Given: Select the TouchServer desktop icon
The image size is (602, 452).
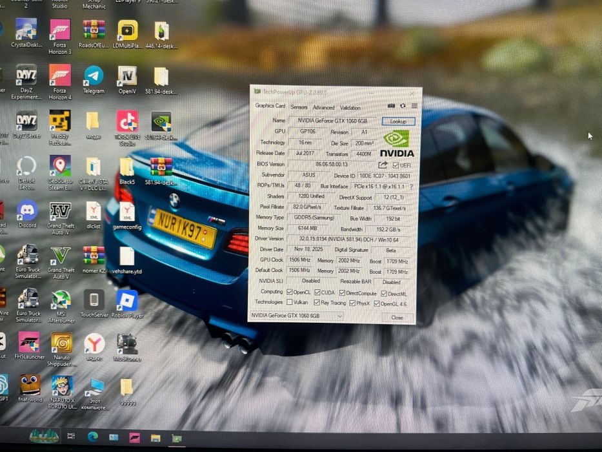Looking at the screenshot, I should 94,303.
